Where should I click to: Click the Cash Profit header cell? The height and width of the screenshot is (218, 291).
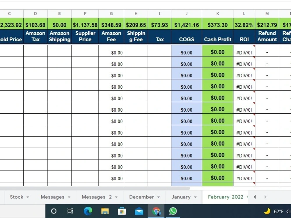pyautogui.click(x=218, y=36)
